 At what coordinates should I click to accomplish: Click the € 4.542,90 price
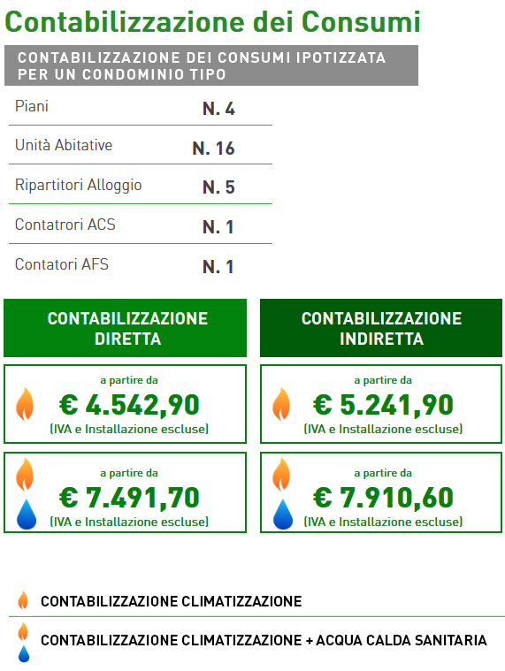pyautogui.click(x=129, y=405)
